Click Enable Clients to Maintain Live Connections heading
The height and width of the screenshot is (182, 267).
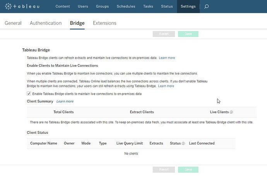(62, 65)
